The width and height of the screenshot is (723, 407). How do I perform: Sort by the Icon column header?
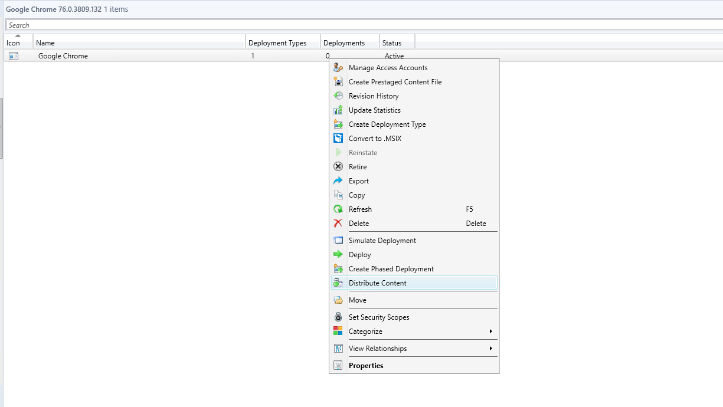(18, 41)
